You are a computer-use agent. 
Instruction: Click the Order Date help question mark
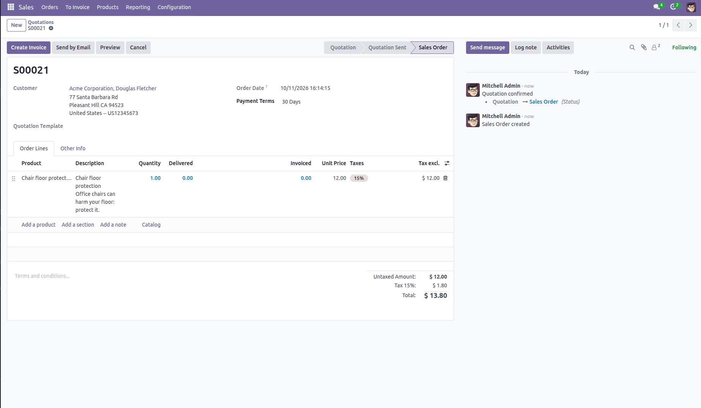point(266,87)
